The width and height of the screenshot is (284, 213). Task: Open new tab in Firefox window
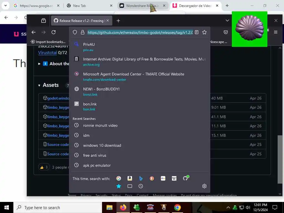point(118,21)
